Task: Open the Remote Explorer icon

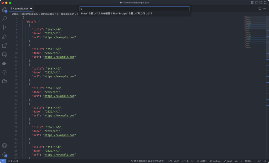Action: pos(4,54)
